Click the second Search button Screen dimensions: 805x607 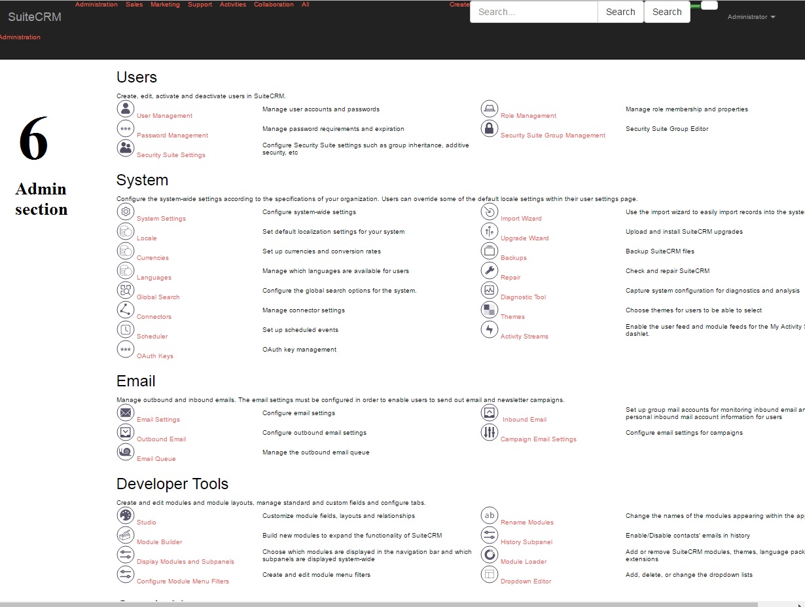tap(667, 12)
